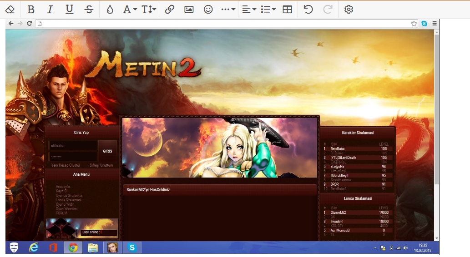Open editor settings gear
470x257 pixels.
click(x=349, y=10)
